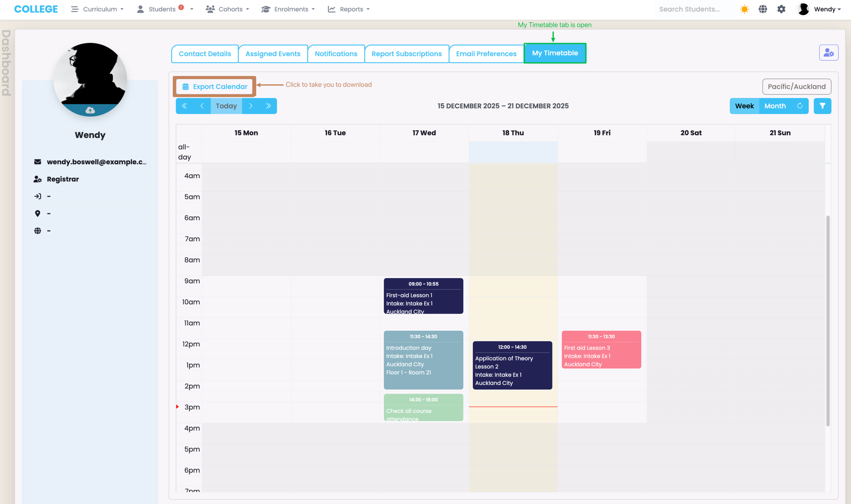Image resolution: width=851 pixels, height=504 pixels.
Task: Switch calendar to Month view
Action: 775,106
